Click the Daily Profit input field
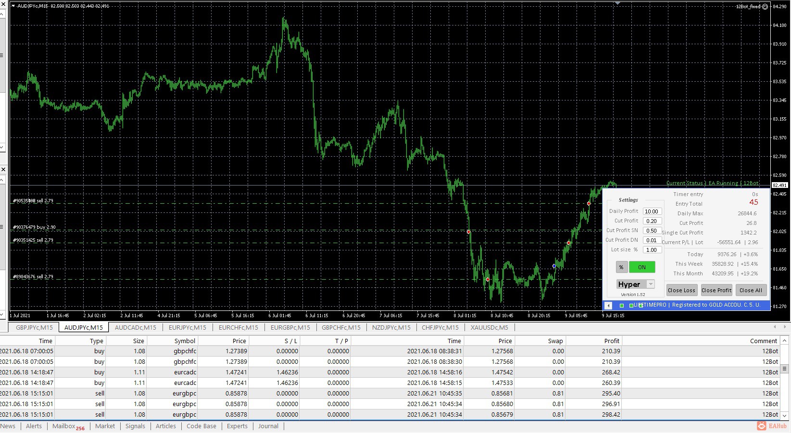This screenshot has width=791, height=433. [x=652, y=211]
